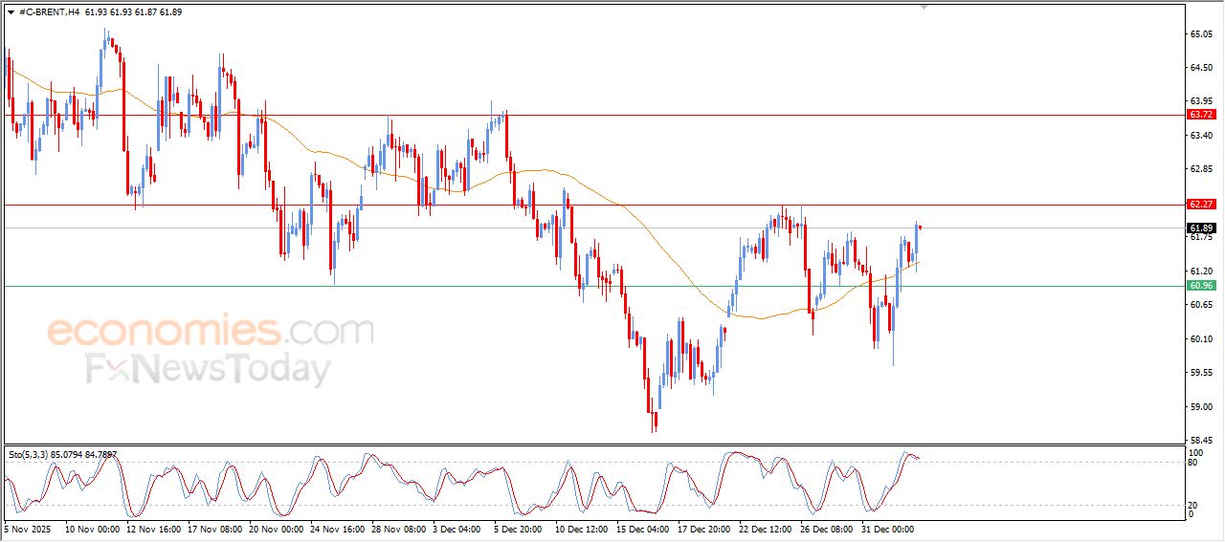Click the 10 Nov 00:00 time label
The width and height of the screenshot is (1225, 542).
(92, 528)
